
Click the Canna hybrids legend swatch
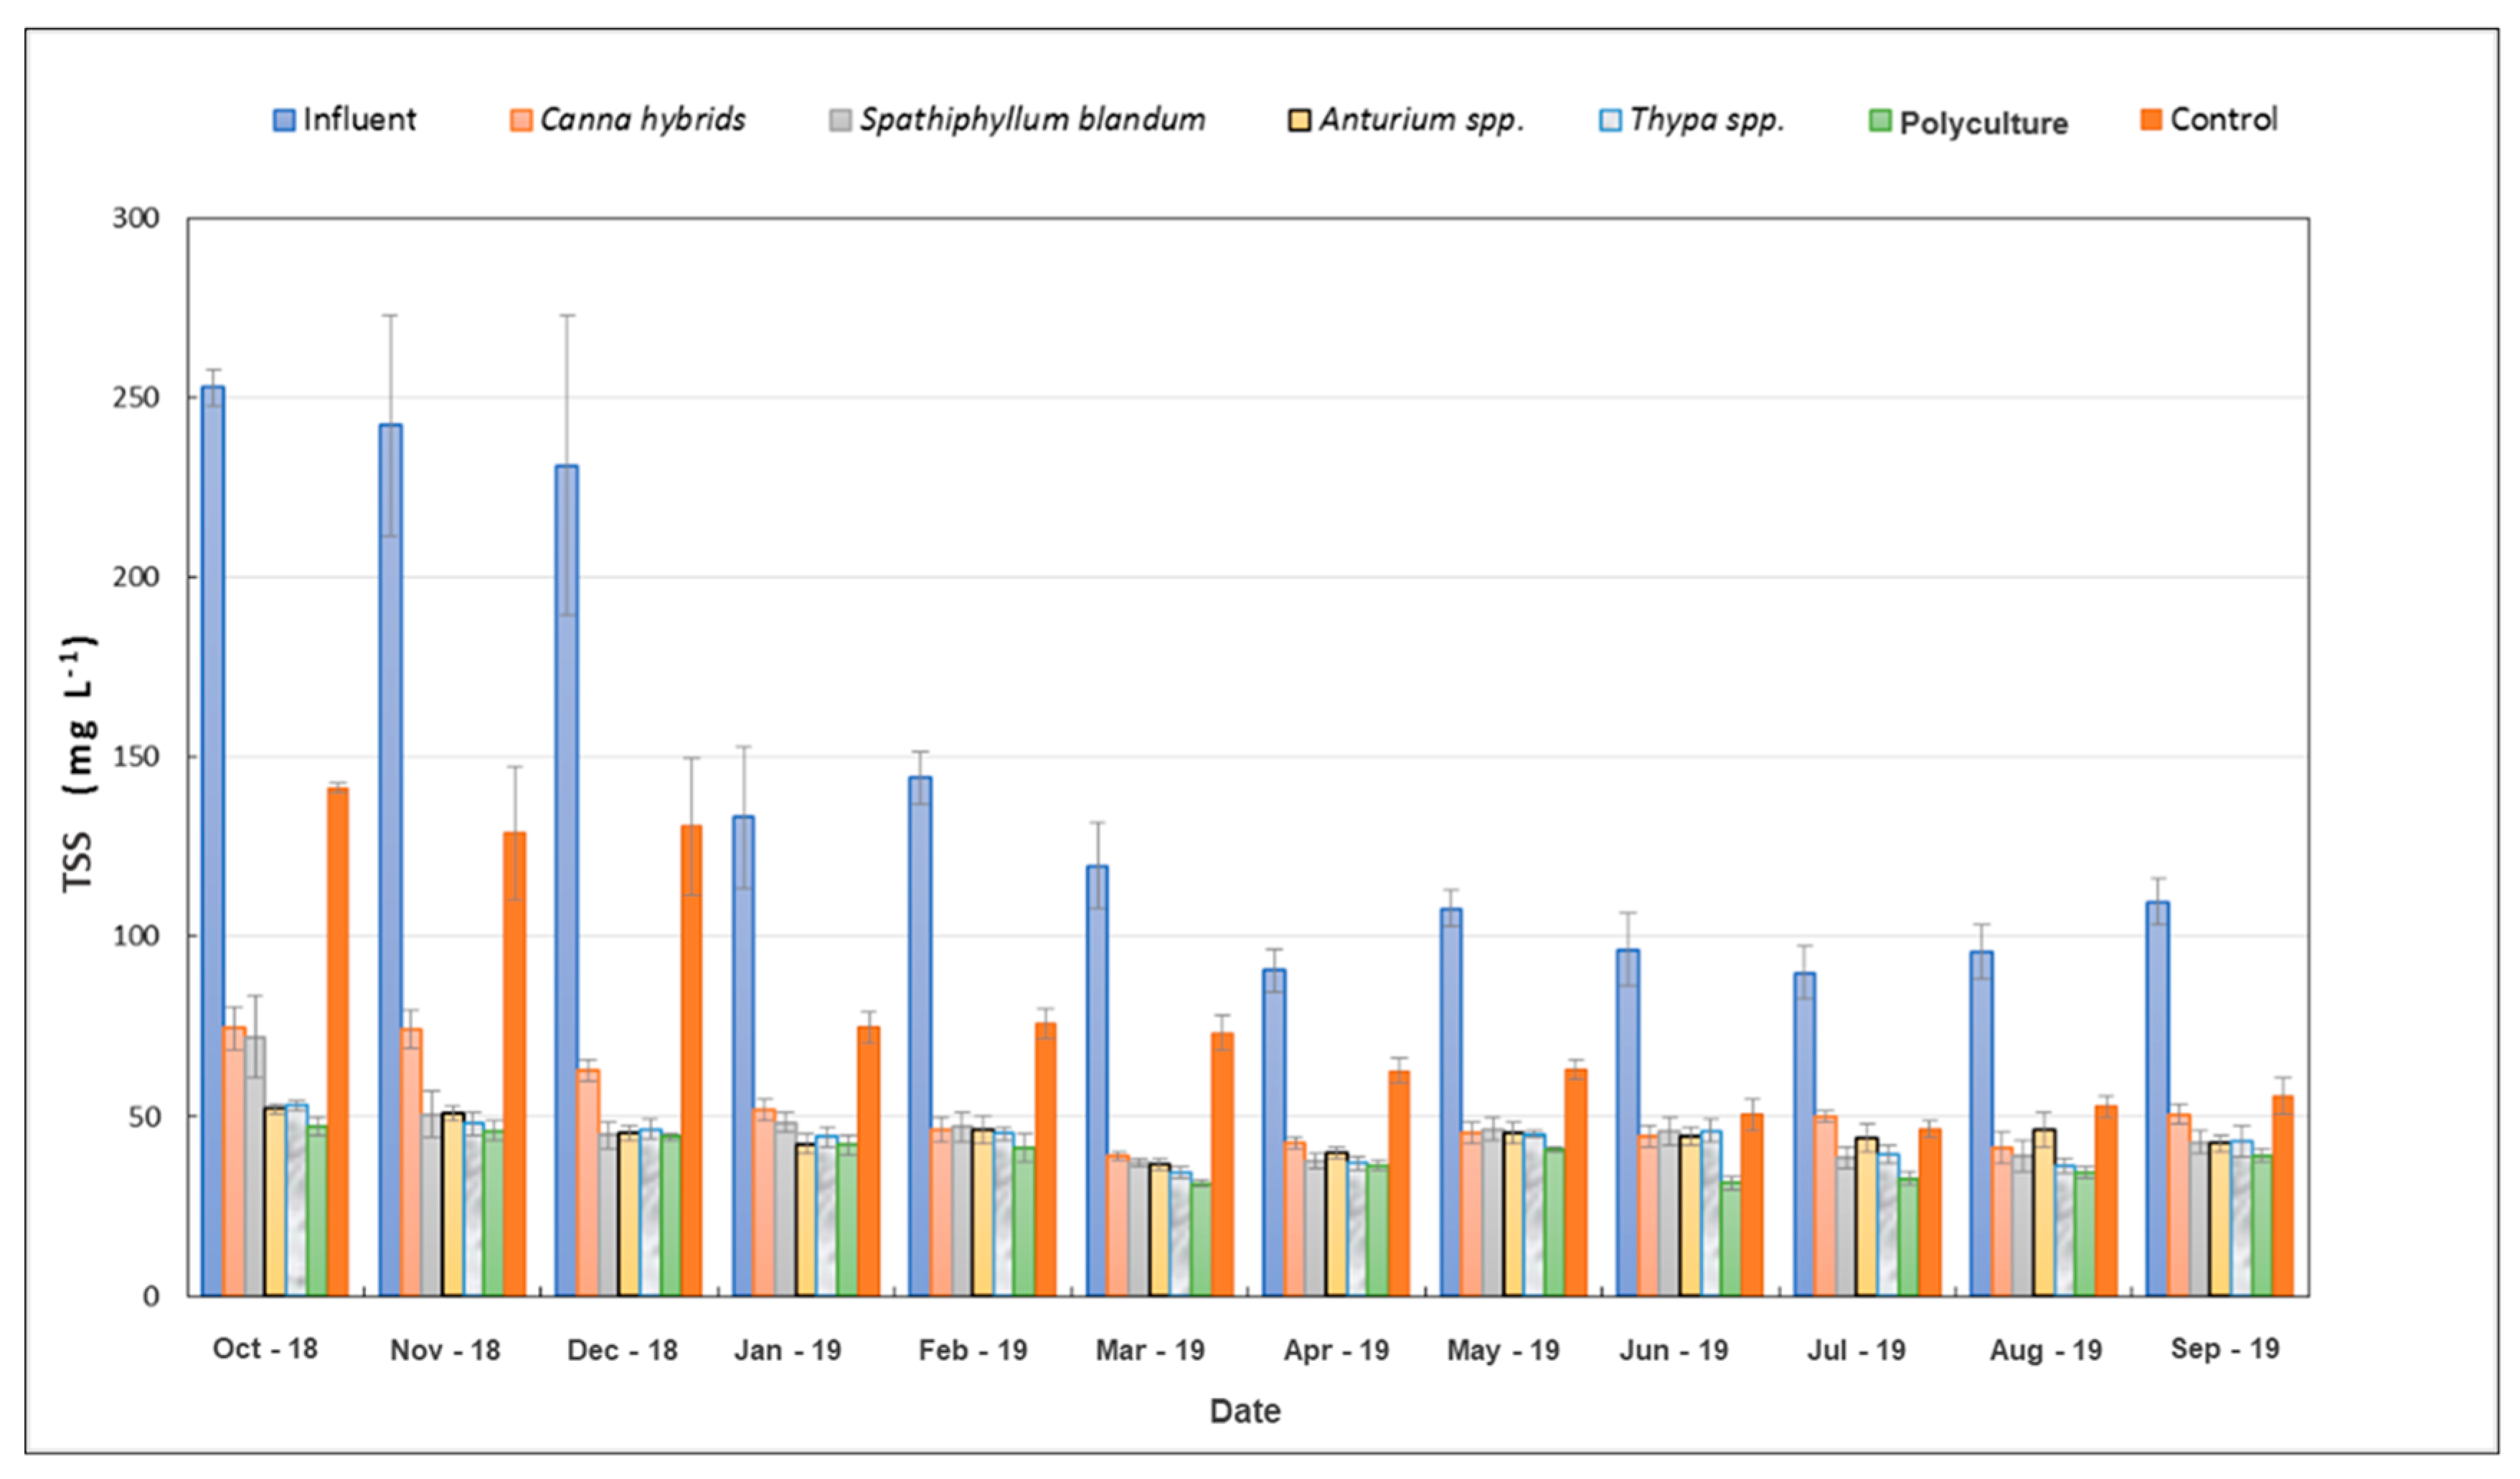coord(521,121)
